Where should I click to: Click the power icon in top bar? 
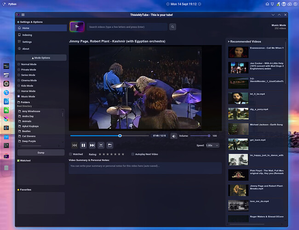click(x=295, y=4)
